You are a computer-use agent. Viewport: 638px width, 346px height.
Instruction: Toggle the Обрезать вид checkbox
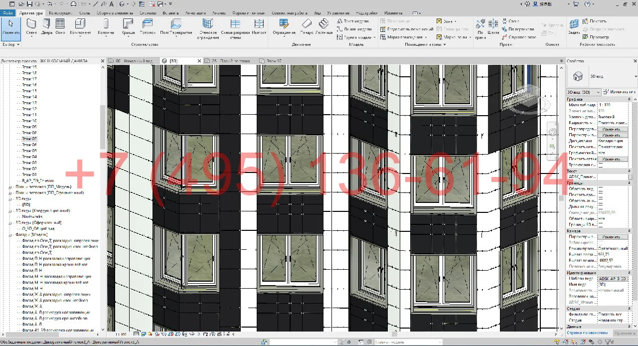(601, 188)
